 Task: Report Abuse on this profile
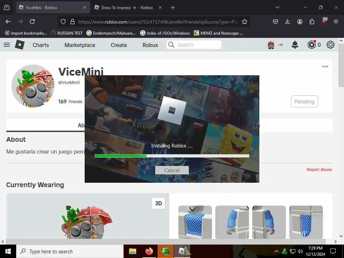[319, 169]
